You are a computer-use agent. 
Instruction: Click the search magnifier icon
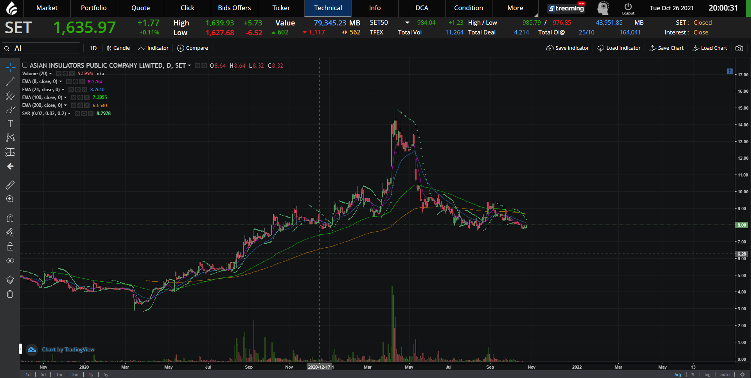[x=7, y=49]
